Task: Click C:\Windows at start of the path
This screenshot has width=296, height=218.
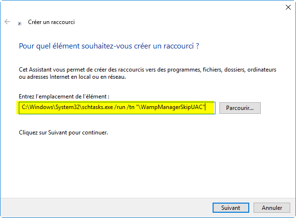Action: pyautogui.click(x=36, y=107)
